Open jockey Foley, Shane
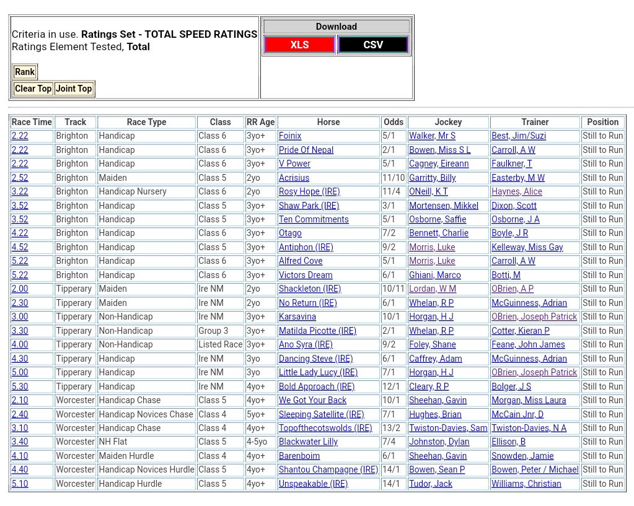Image resolution: width=634 pixels, height=506 pixels. coord(433,344)
